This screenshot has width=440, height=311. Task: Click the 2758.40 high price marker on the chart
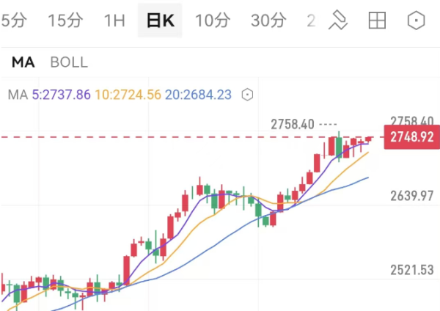(x=292, y=124)
